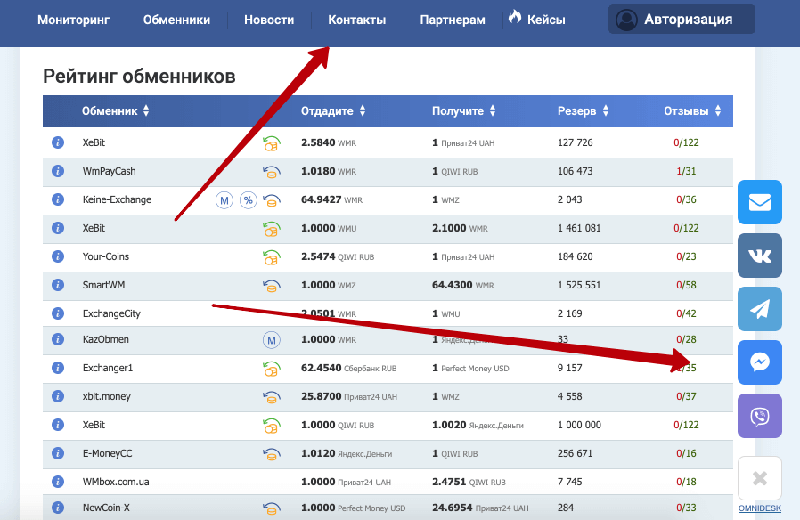Select rate 64.9427 WMR cell
The width and height of the screenshot is (800, 520).
331,199
